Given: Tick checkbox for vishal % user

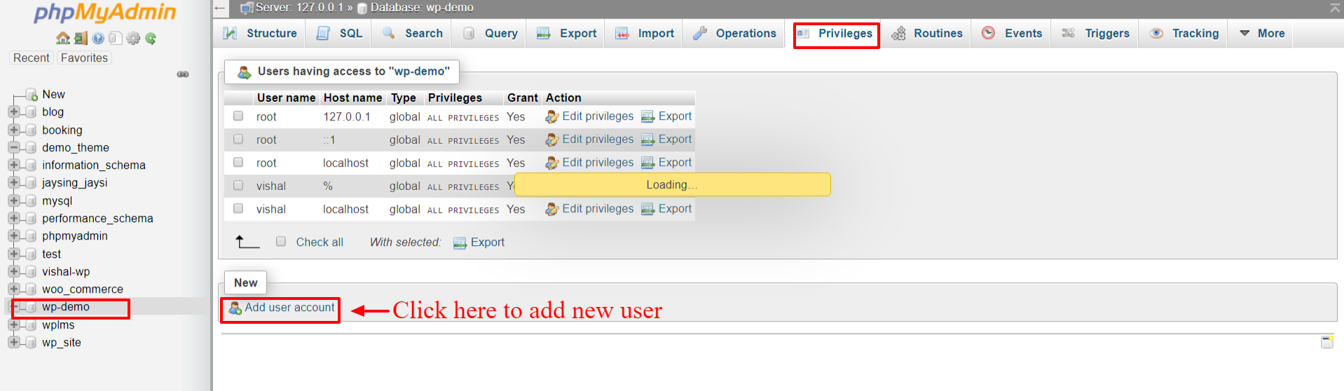Looking at the screenshot, I should tap(238, 186).
